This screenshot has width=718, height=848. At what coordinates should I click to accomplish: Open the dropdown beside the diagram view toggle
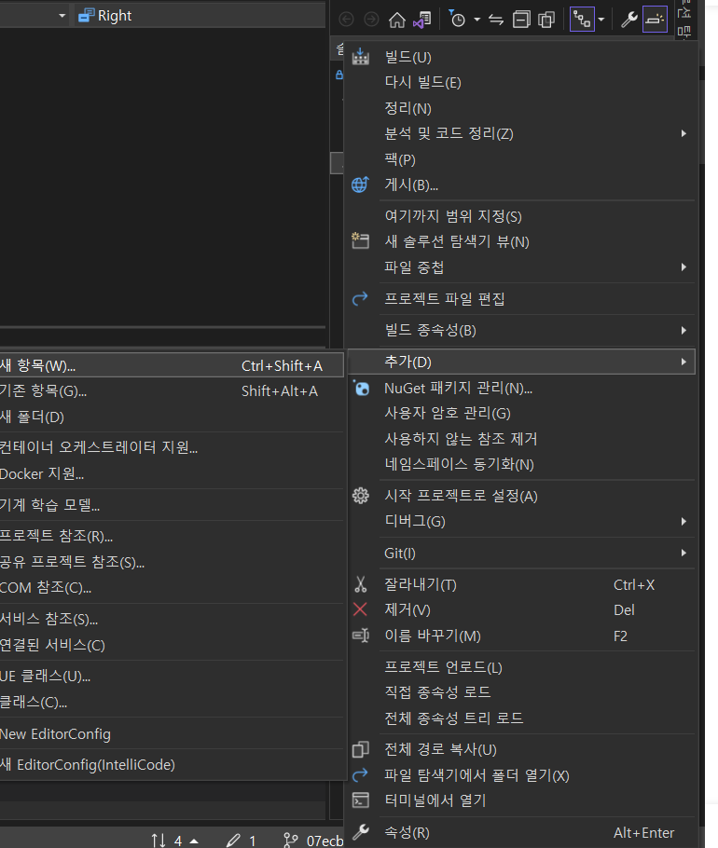click(601, 20)
